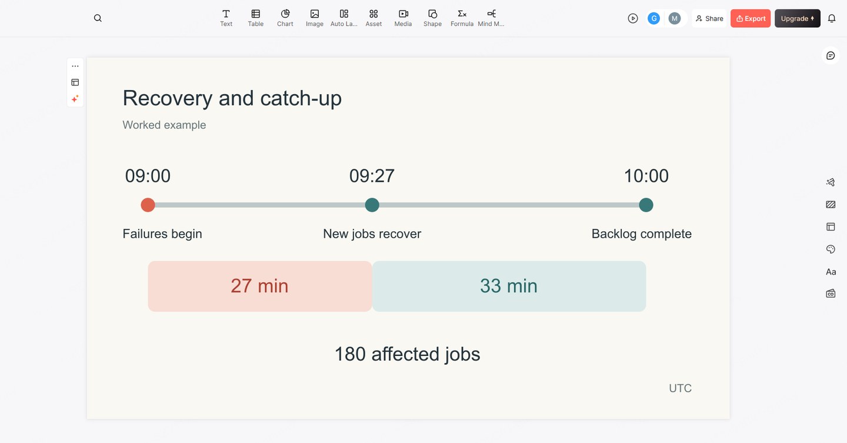This screenshot has width=847, height=443.
Task: Select the 'New jobs recover' label
Action: coord(372,234)
